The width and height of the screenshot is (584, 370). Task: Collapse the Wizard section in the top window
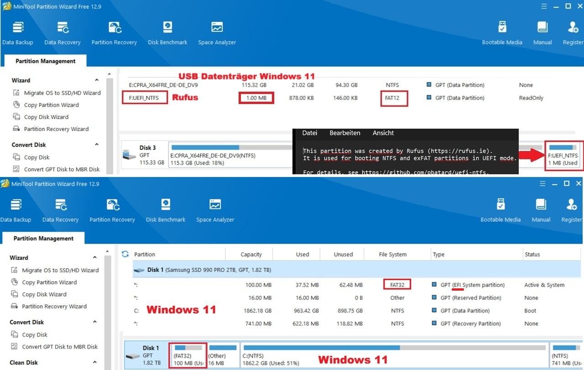coord(97,80)
